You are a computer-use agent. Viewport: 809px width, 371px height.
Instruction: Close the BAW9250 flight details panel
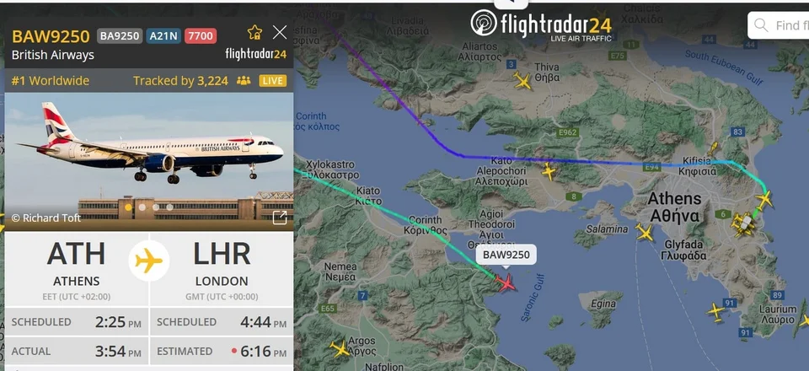pyautogui.click(x=280, y=33)
